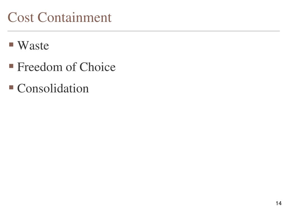Click the slide number 14
This screenshot has height=215, width=287.
[279, 203]
